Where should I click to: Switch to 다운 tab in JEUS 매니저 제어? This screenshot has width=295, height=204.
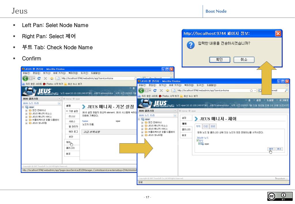pyautogui.click(x=206, y=126)
